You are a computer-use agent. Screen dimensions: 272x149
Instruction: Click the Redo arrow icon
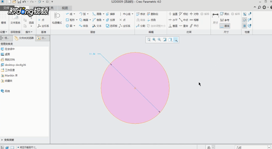tap(32, 2)
